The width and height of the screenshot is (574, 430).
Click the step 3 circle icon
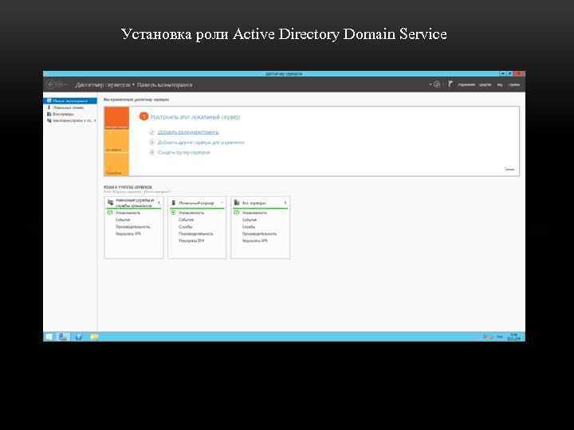(x=152, y=143)
